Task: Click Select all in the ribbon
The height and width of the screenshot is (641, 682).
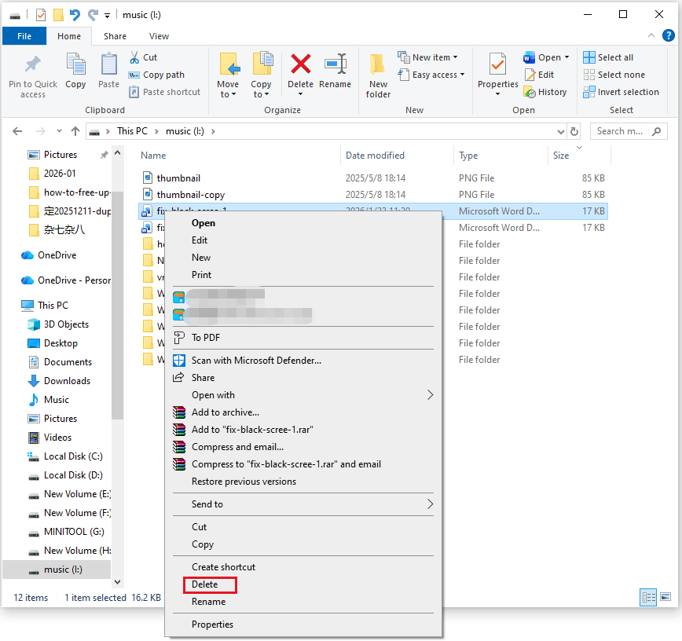Action: point(608,57)
